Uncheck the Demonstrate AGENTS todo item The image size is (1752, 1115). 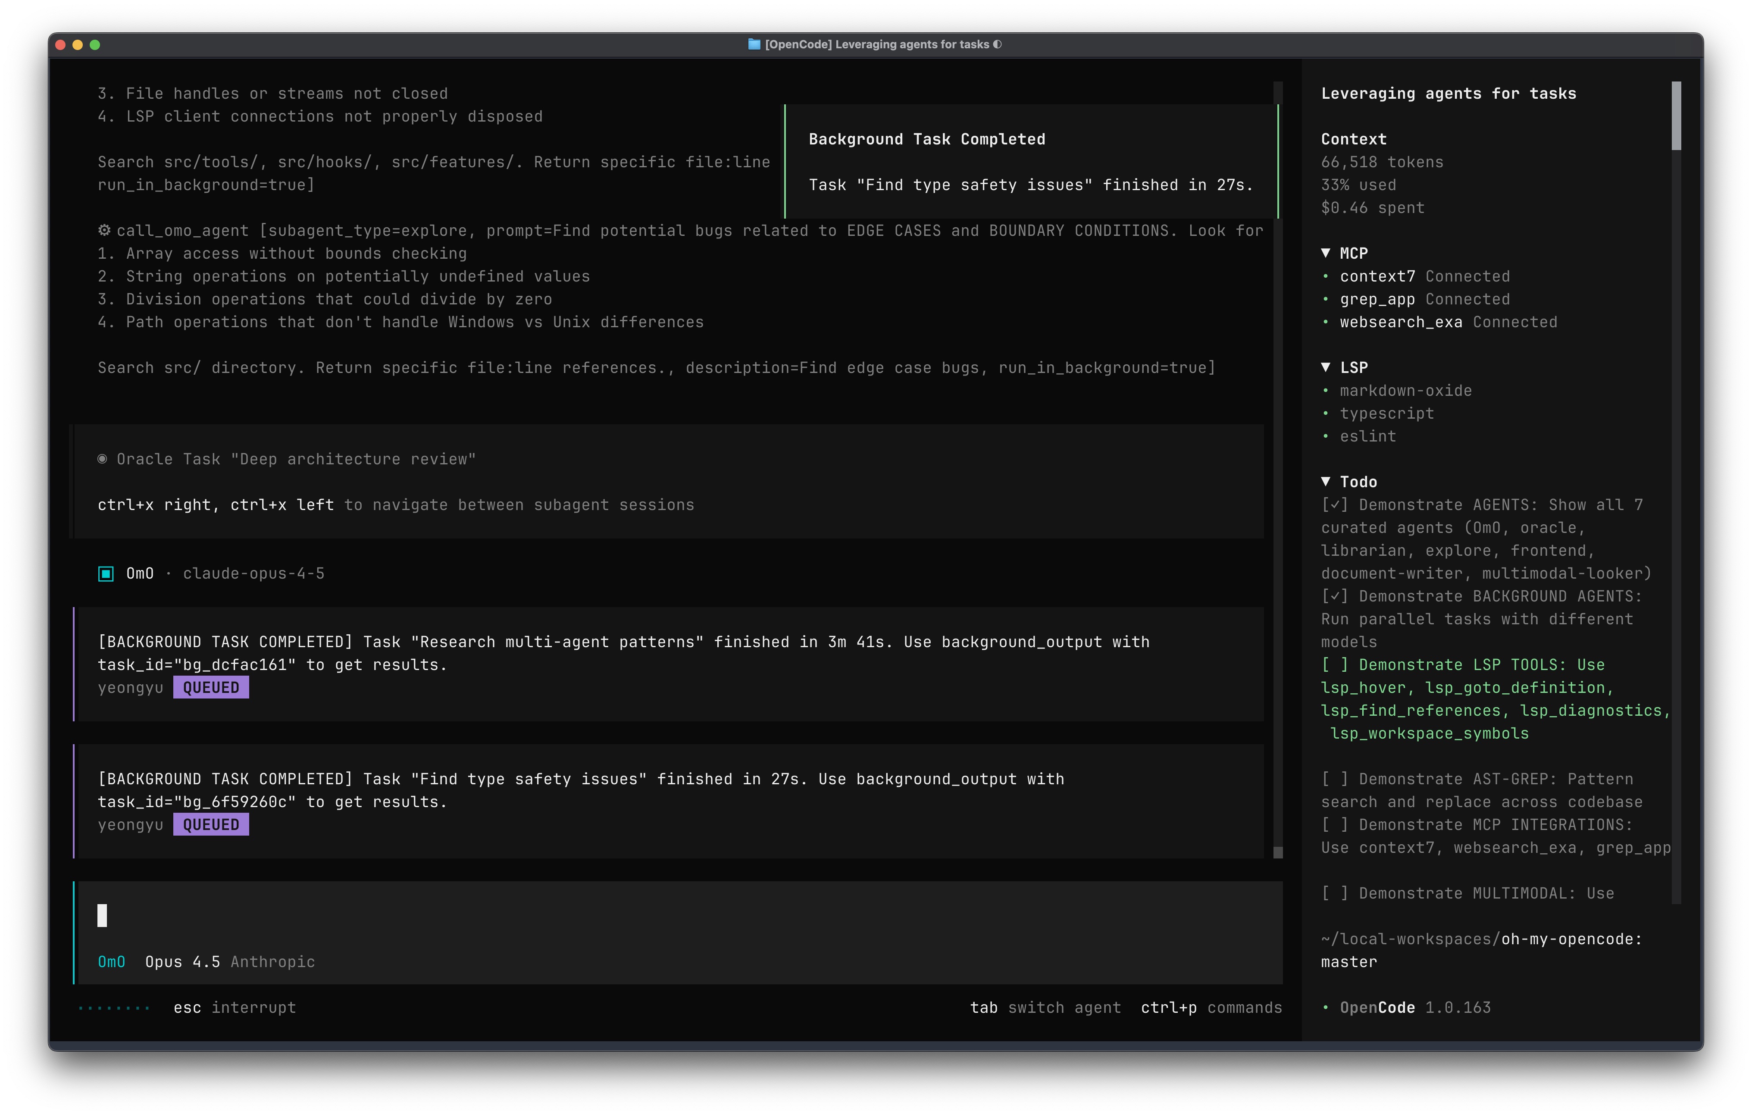1336,504
